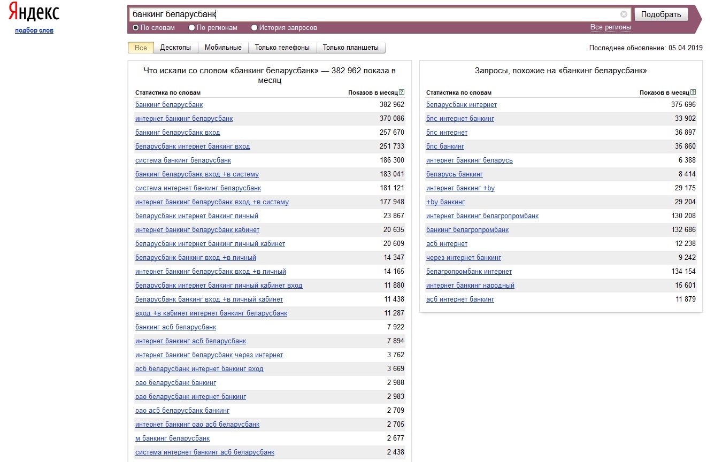Open query 'беларусбанк интернет банкинг вход'

pos(193,147)
